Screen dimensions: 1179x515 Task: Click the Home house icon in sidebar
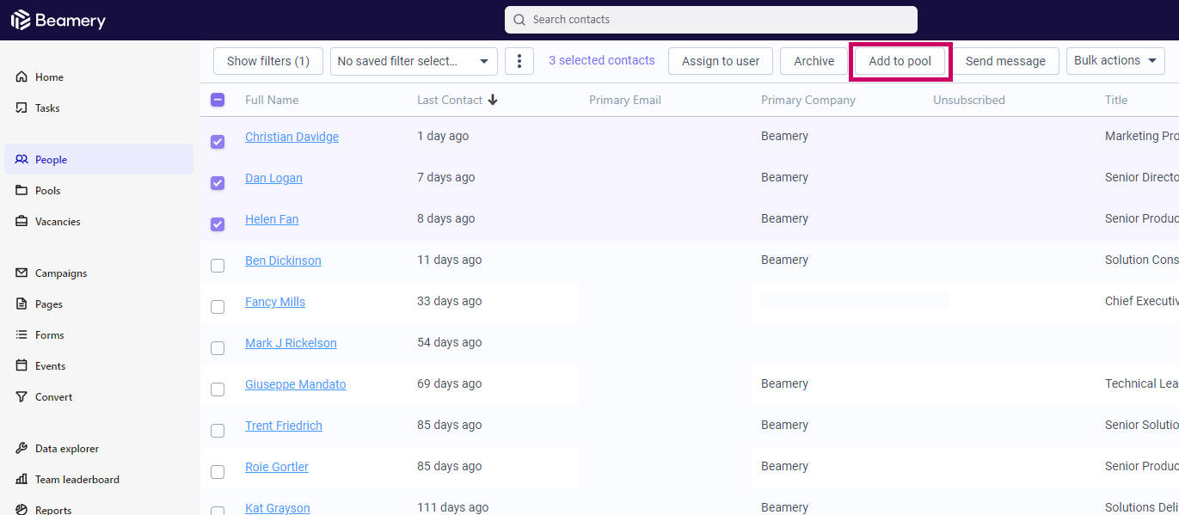[x=21, y=77]
